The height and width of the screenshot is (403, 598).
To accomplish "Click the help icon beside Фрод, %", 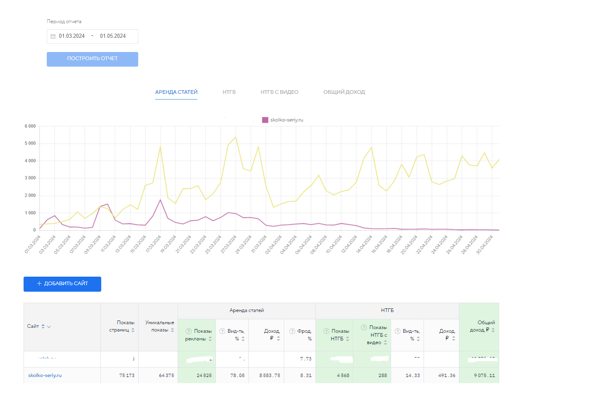I will click(292, 331).
